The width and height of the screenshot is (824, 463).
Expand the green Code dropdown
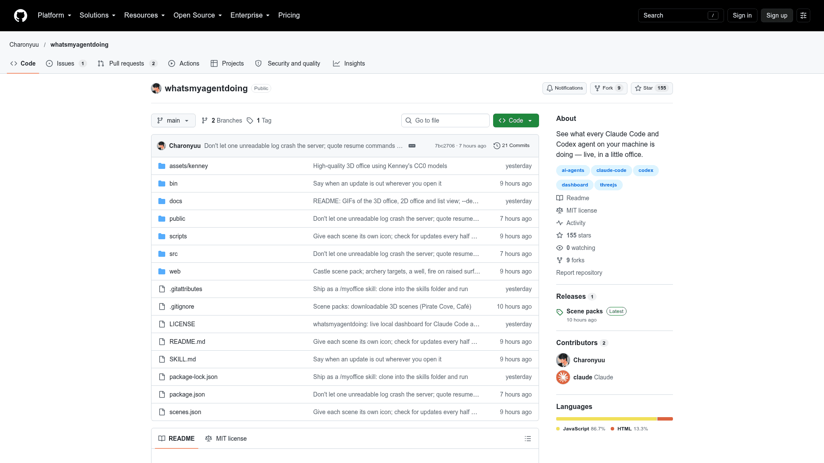point(516,120)
